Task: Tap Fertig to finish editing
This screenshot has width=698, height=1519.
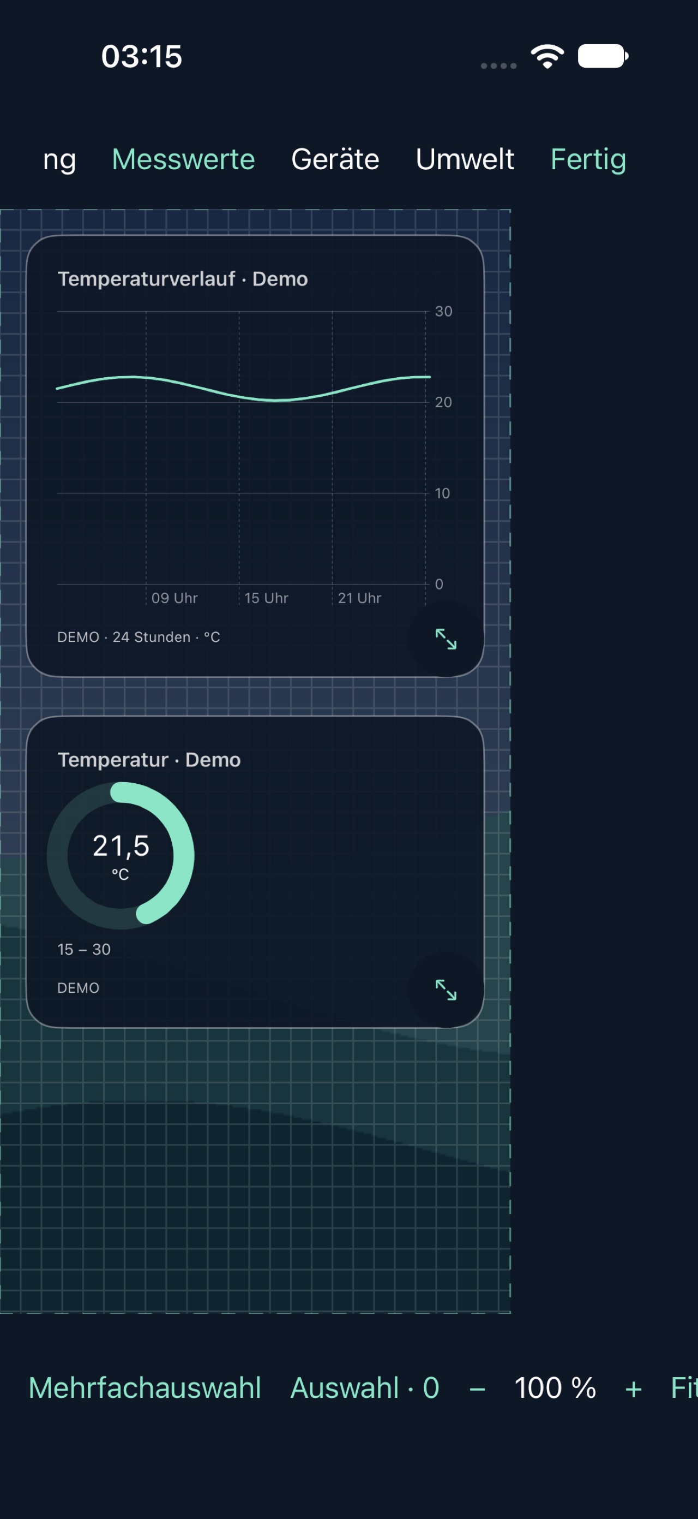Action: coord(588,160)
